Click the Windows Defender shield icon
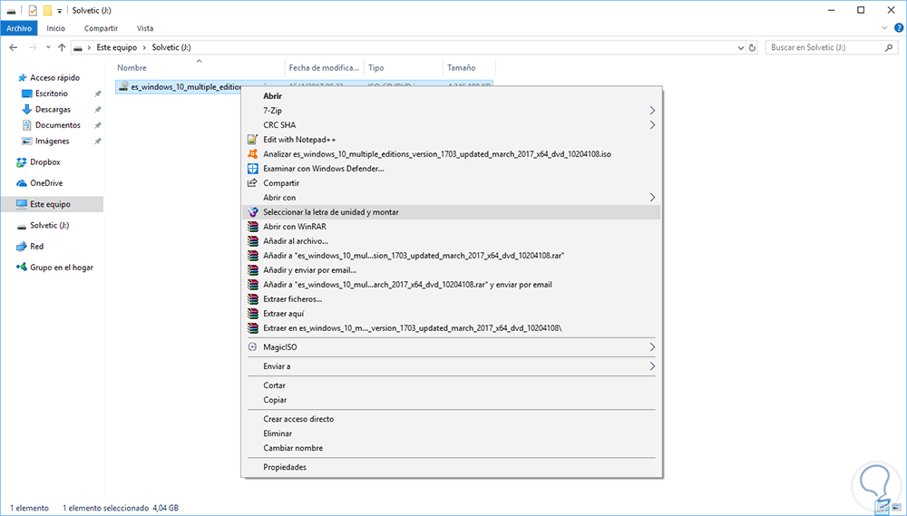907x516 pixels. click(253, 169)
